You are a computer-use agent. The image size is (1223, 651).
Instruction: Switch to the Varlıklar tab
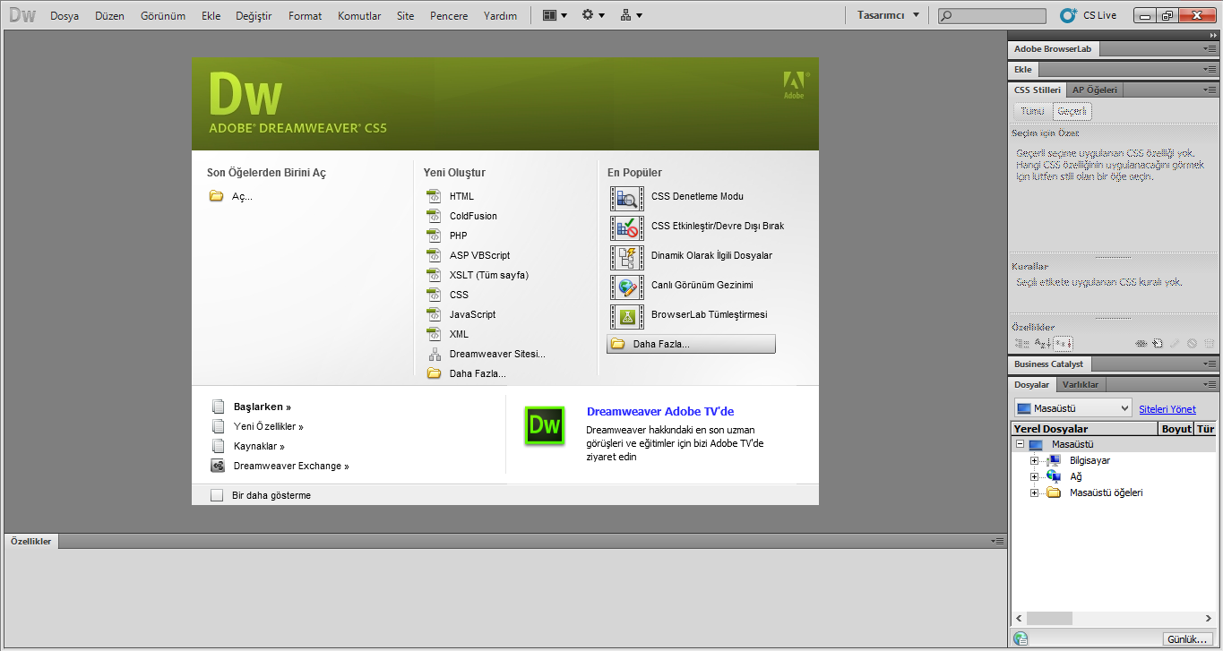(1081, 384)
